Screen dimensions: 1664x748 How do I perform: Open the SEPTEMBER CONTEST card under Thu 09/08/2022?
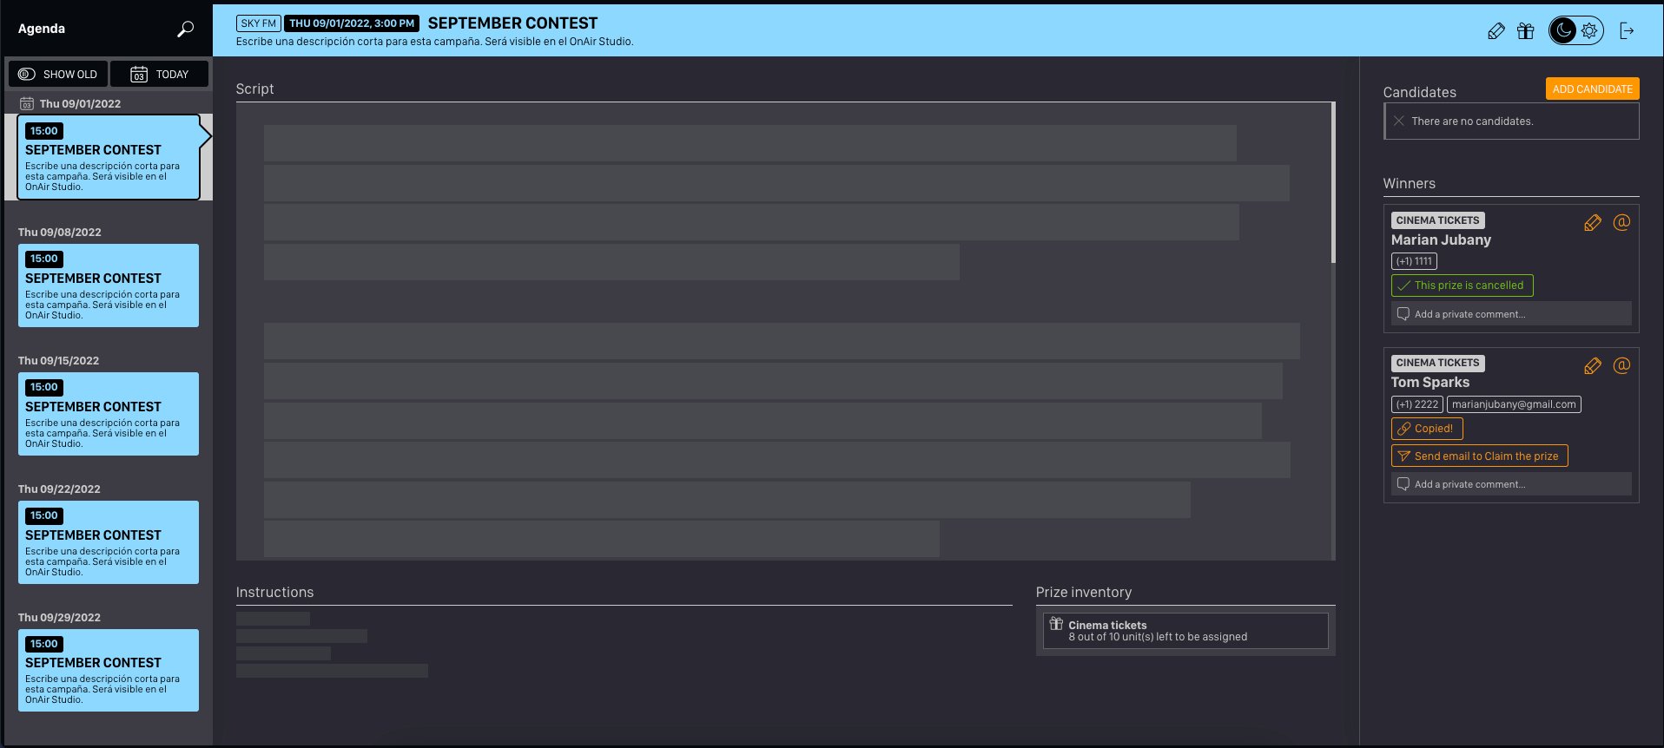[x=109, y=285]
